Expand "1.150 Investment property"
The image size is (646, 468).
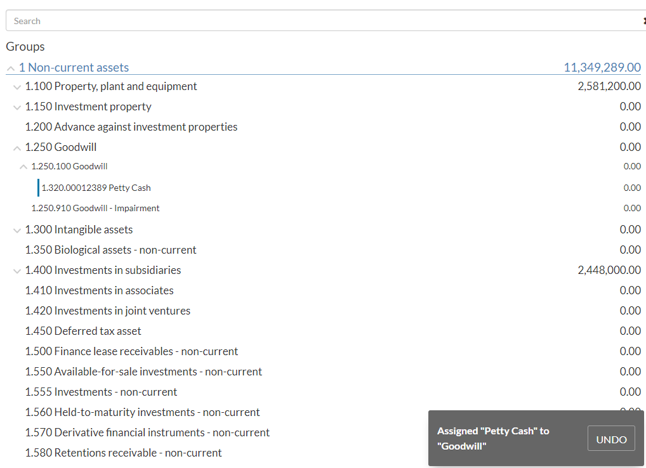coord(16,107)
